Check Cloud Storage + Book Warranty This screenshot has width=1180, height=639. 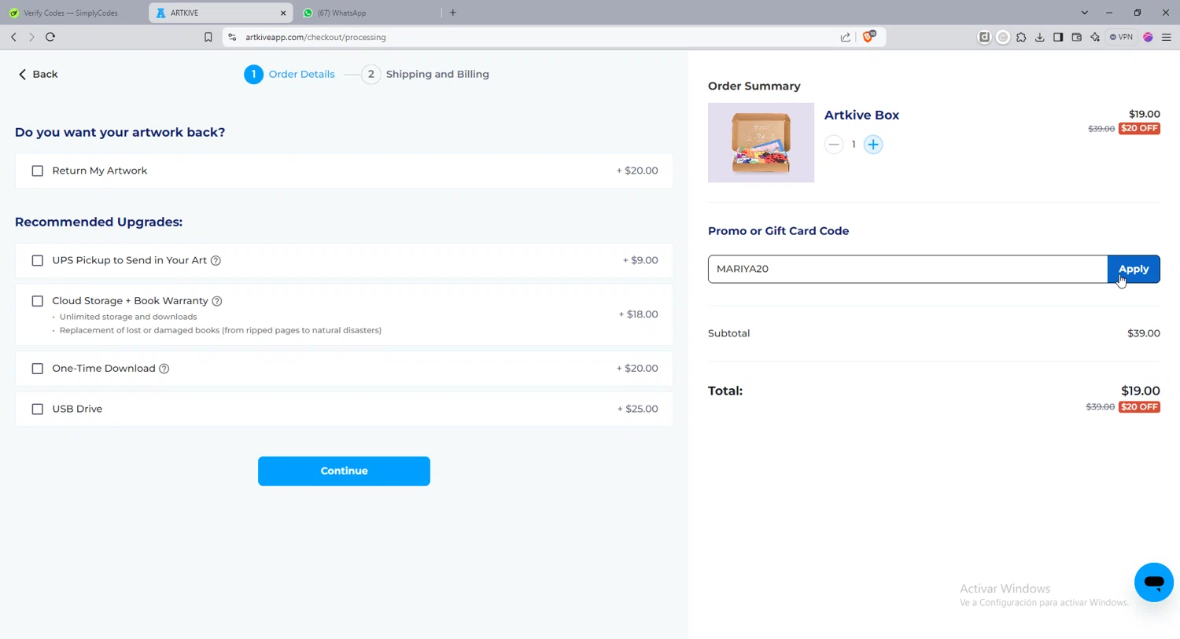(37, 301)
